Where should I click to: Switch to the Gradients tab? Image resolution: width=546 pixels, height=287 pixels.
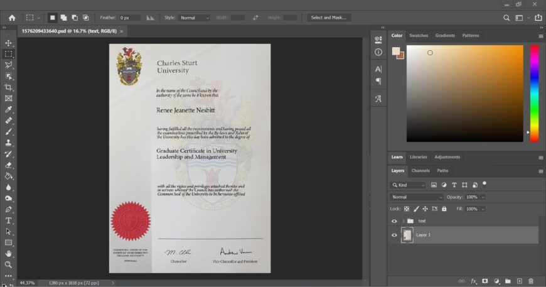pyautogui.click(x=445, y=36)
